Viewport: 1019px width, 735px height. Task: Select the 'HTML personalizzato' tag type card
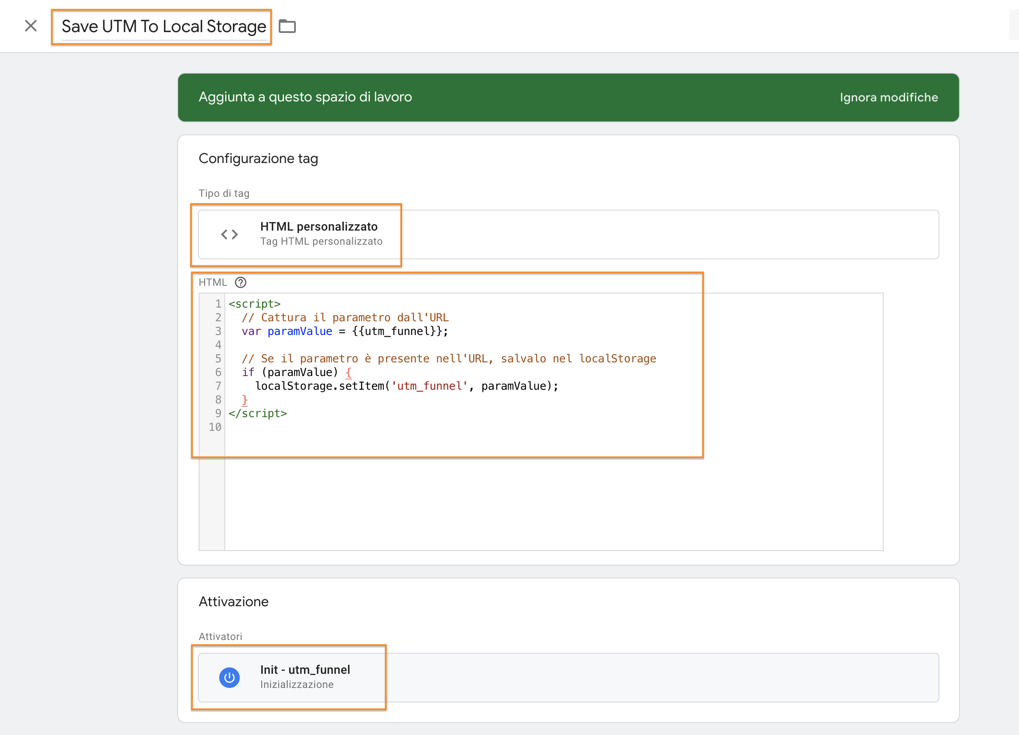pyautogui.click(x=568, y=234)
